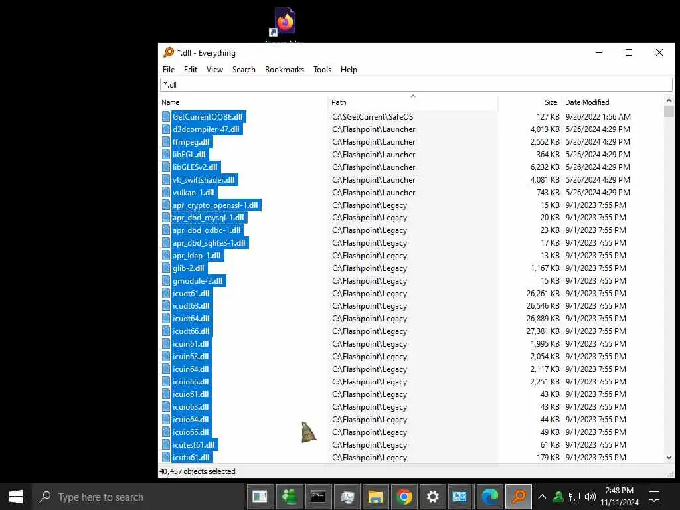680x510 pixels.
Task: Select the apr_dbd_sqlite3-1.dll file name
Action: click(x=209, y=243)
